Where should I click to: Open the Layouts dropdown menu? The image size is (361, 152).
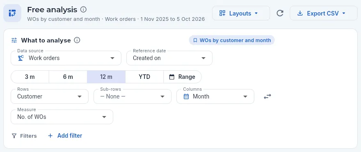click(x=241, y=13)
